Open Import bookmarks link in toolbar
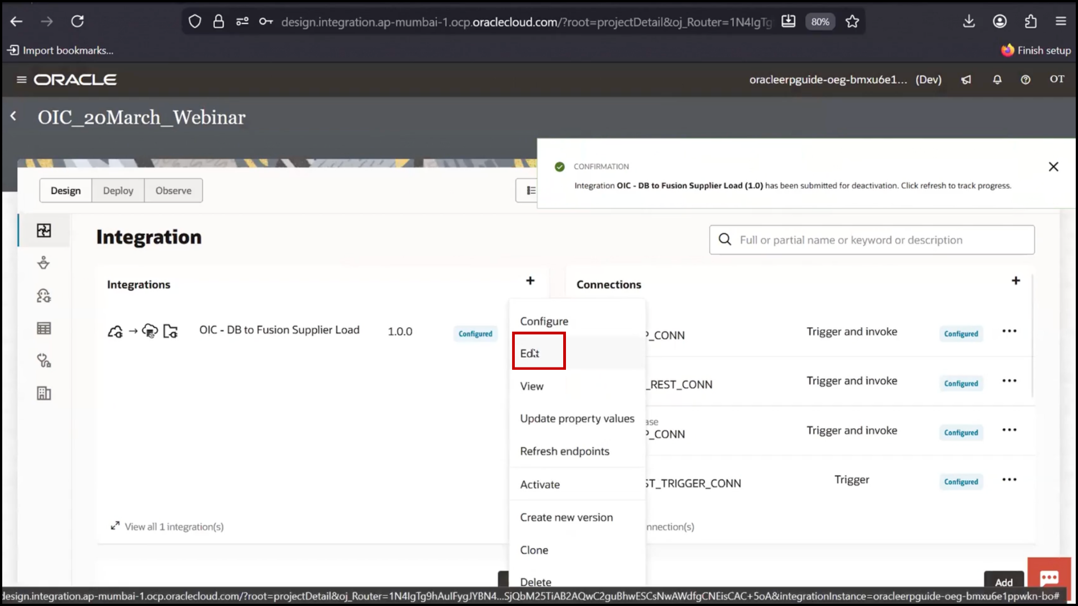This screenshot has height=606, width=1078. click(61, 50)
